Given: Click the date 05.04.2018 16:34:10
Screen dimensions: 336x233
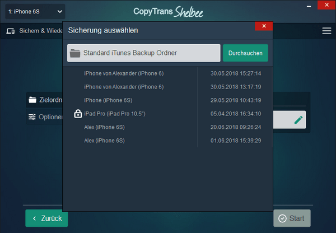Looking at the screenshot, I should click(x=236, y=114).
